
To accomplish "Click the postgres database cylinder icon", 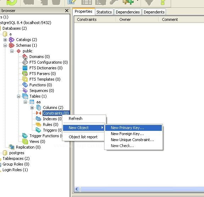I will coord(5,153).
